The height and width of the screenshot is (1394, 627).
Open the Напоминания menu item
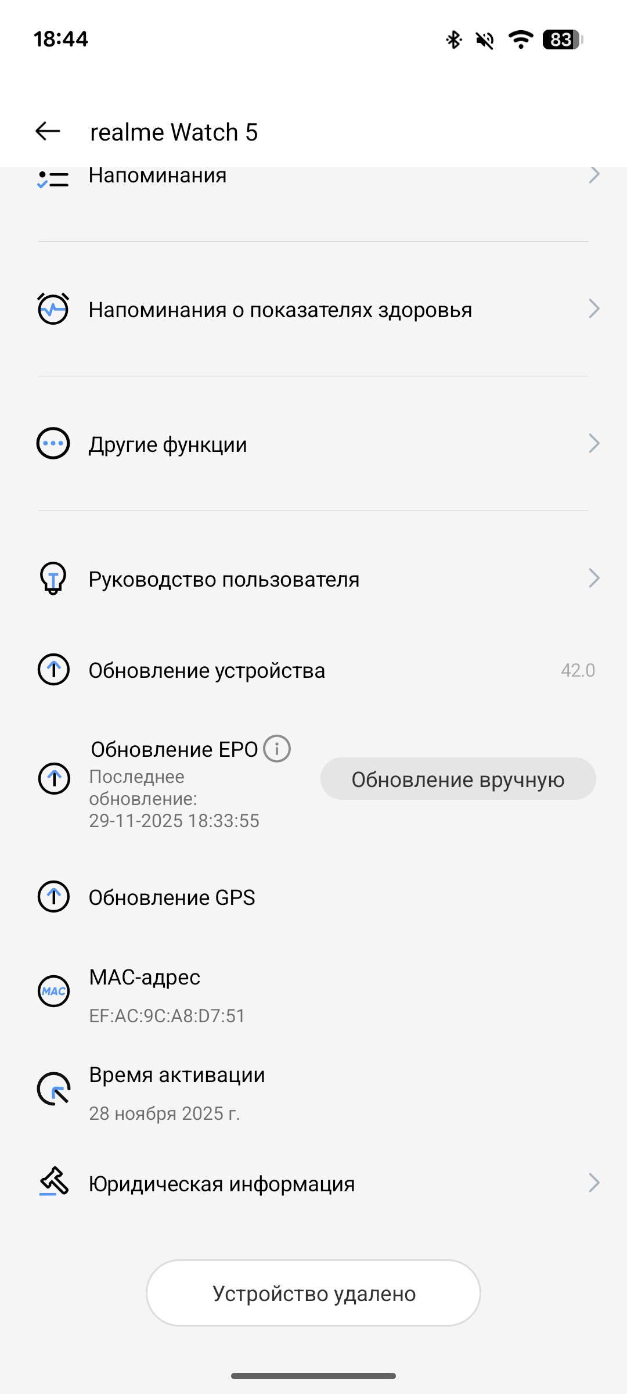(158, 175)
